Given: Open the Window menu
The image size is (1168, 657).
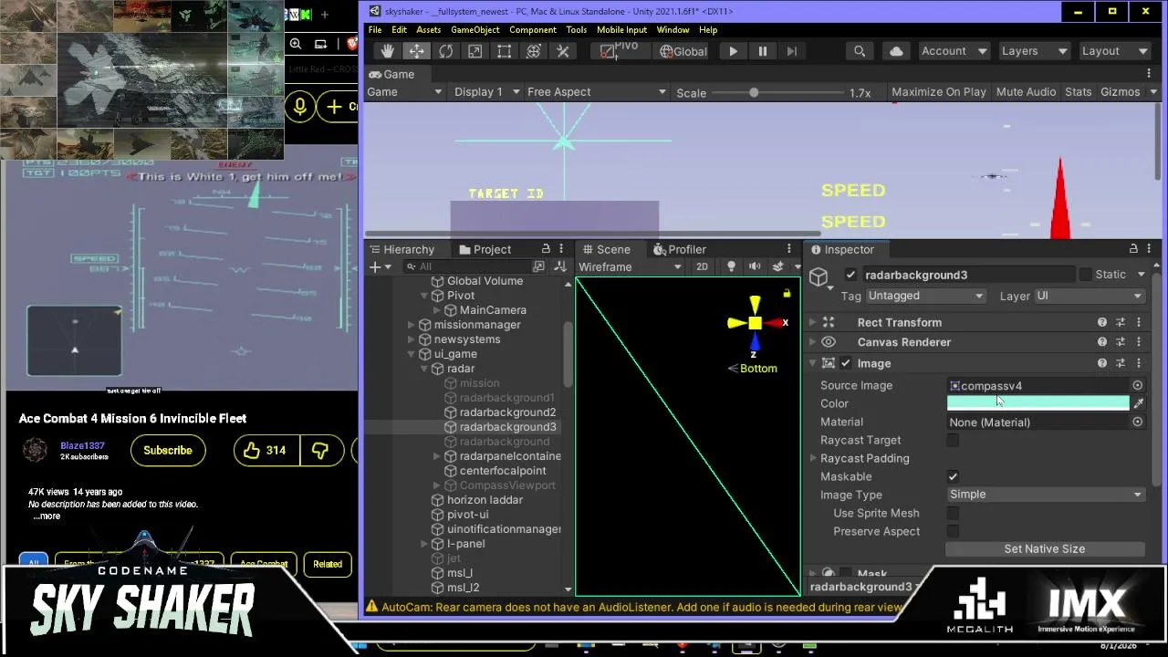Looking at the screenshot, I should tap(673, 30).
